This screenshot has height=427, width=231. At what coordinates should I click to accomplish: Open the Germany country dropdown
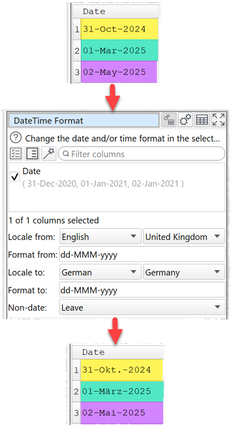(x=184, y=272)
